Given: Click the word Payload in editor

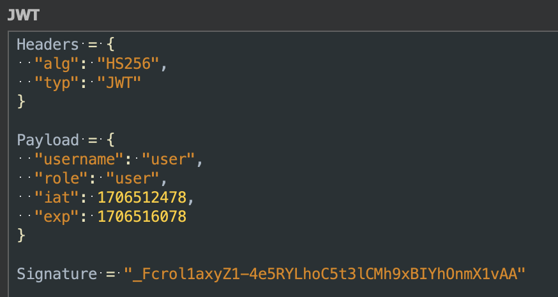Looking at the screenshot, I should 47,140.
